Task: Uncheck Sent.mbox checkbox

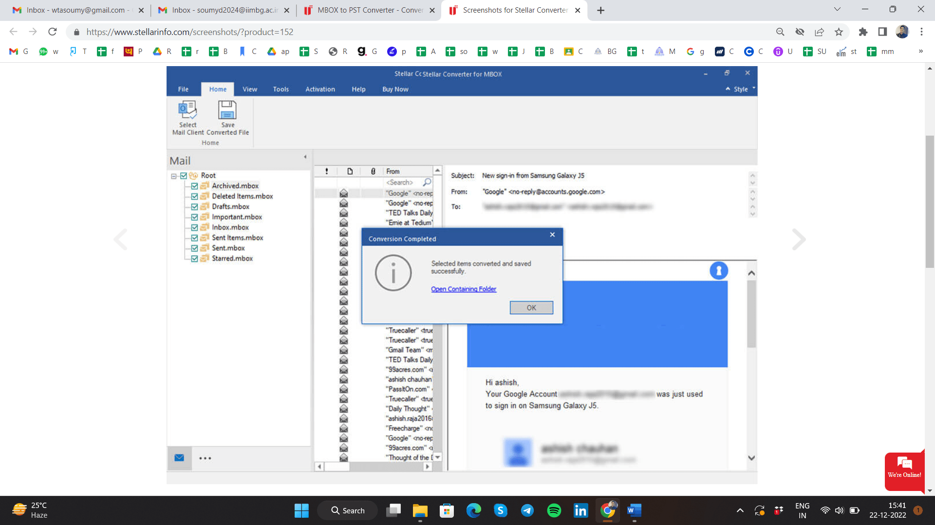Action: tap(194, 248)
